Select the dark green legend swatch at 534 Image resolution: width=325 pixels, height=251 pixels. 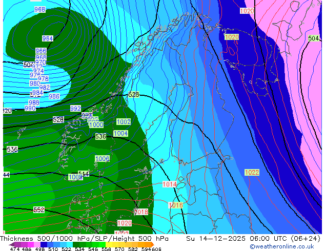pos(76,244)
